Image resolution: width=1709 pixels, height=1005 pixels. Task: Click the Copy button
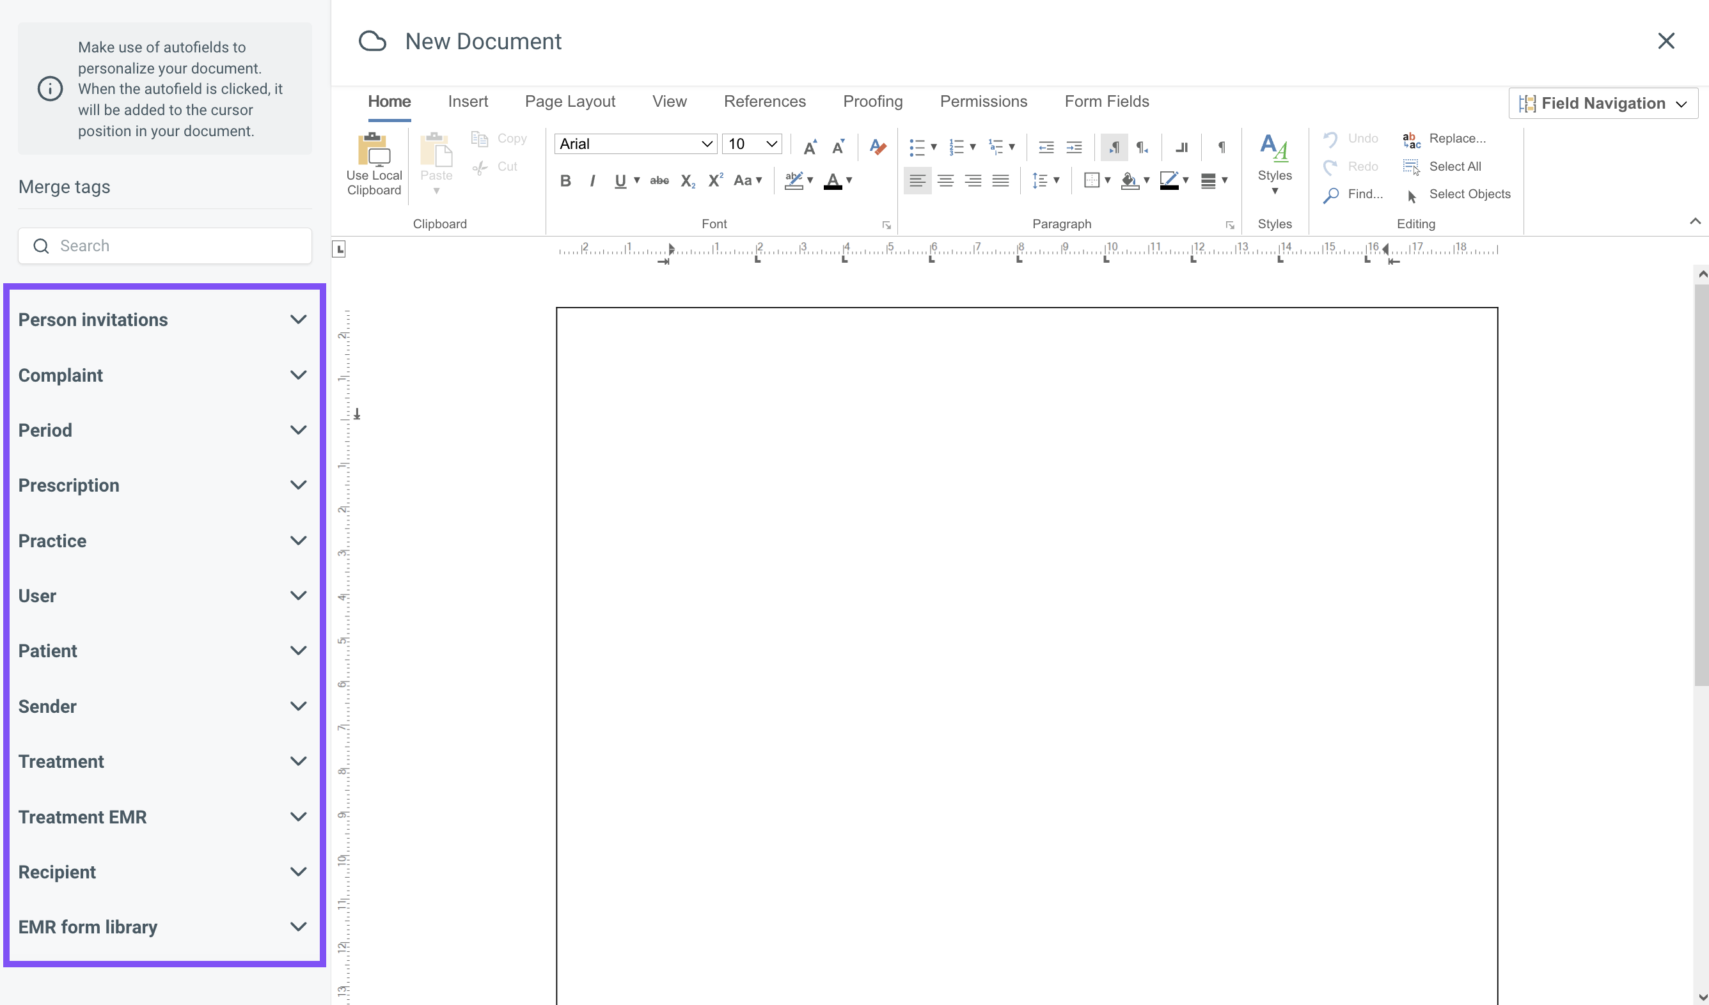pos(499,139)
